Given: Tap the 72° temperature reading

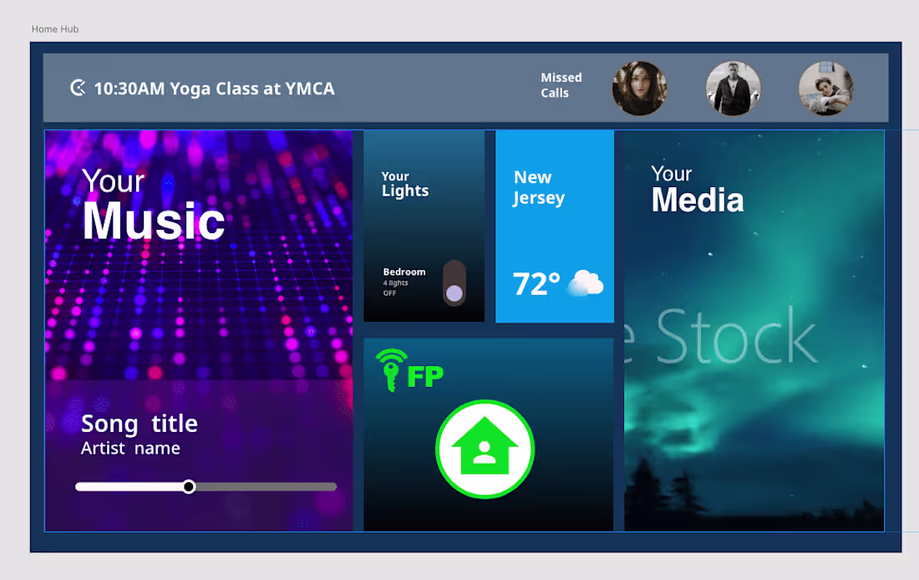Looking at the screenshot, I should tap(535, 283).
